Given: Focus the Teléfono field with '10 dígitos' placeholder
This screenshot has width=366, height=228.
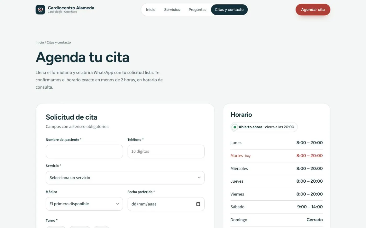Looking at the screenshot, I should point(166,151).
